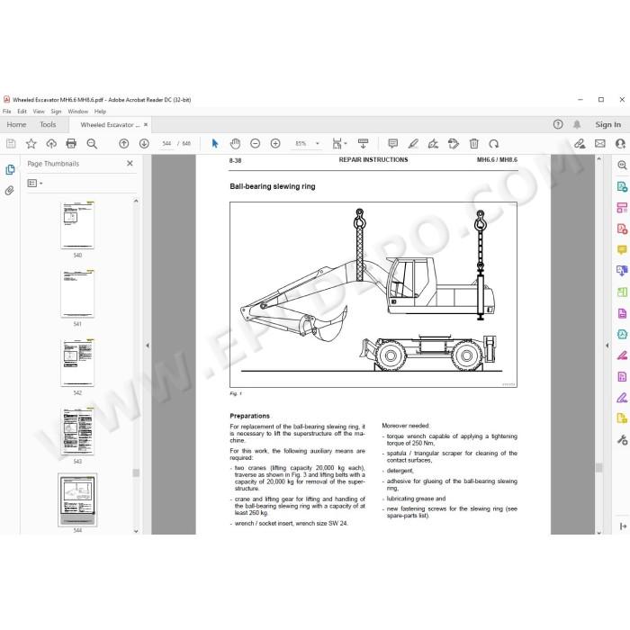
Task: Bookmark document with the star icon
Action: coord(31,143)
